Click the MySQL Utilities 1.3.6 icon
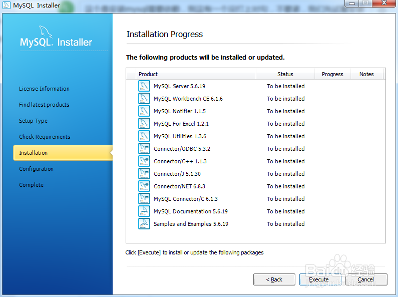The width and height of the screenshot is (398, 297). (144, 136)
